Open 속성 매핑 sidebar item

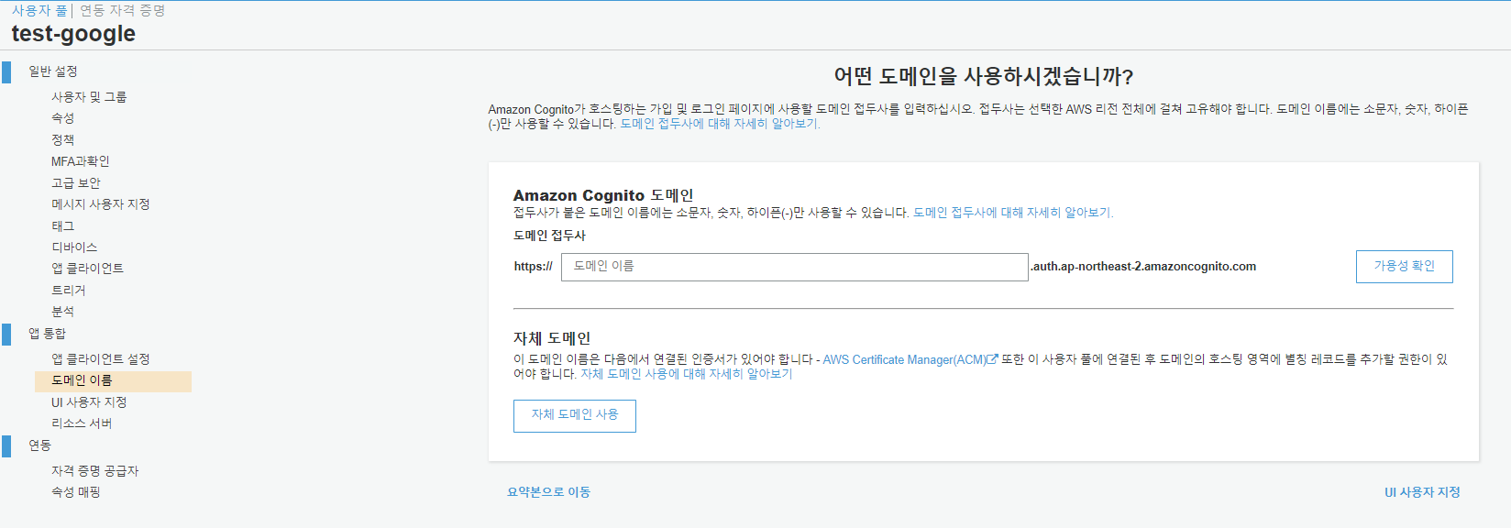click(x=75, y=492)
